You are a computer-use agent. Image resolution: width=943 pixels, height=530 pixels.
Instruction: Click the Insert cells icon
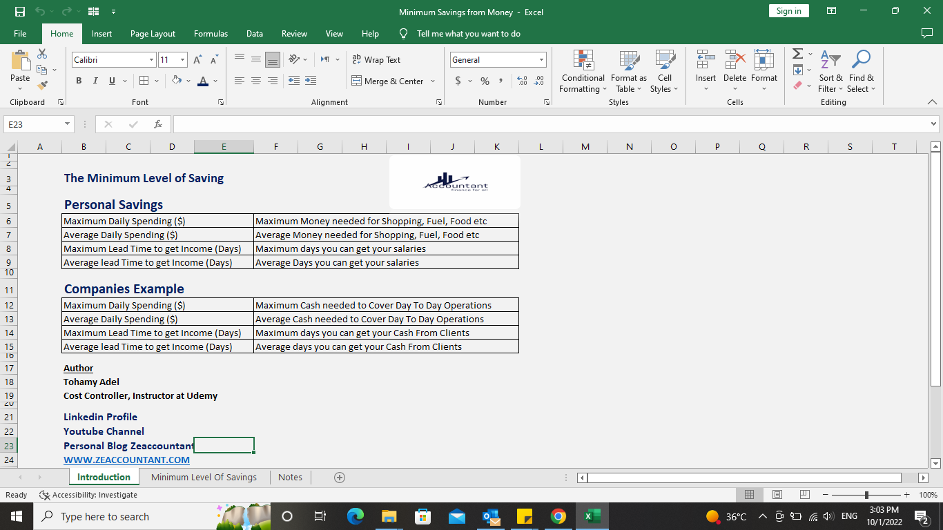pos(706,60)
